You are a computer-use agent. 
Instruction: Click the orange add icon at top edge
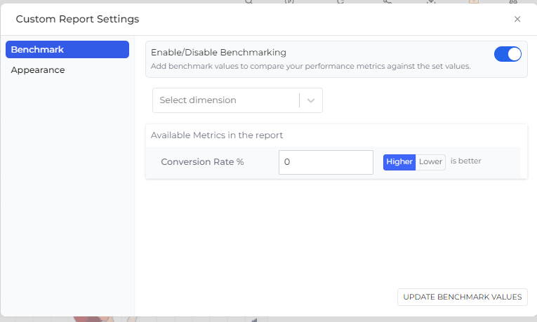474,1
